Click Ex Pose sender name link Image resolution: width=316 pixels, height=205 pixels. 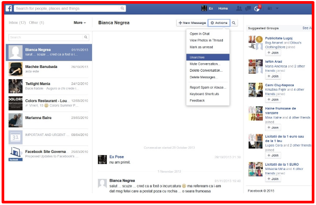point(117,157)
